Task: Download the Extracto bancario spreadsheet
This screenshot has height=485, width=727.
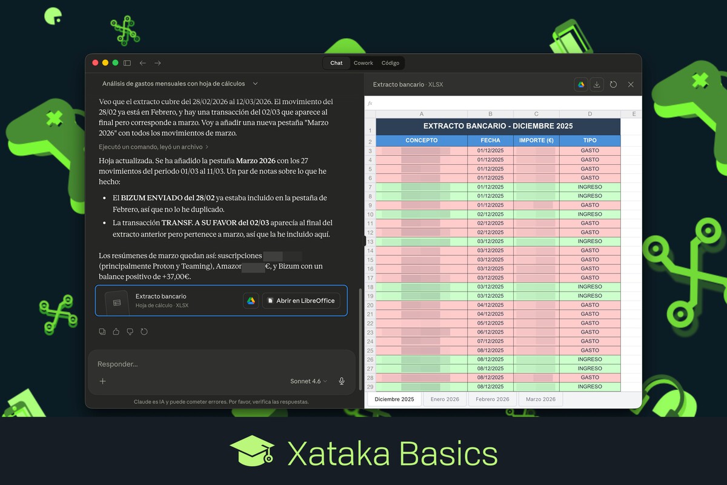Action: tap(597, 85)
